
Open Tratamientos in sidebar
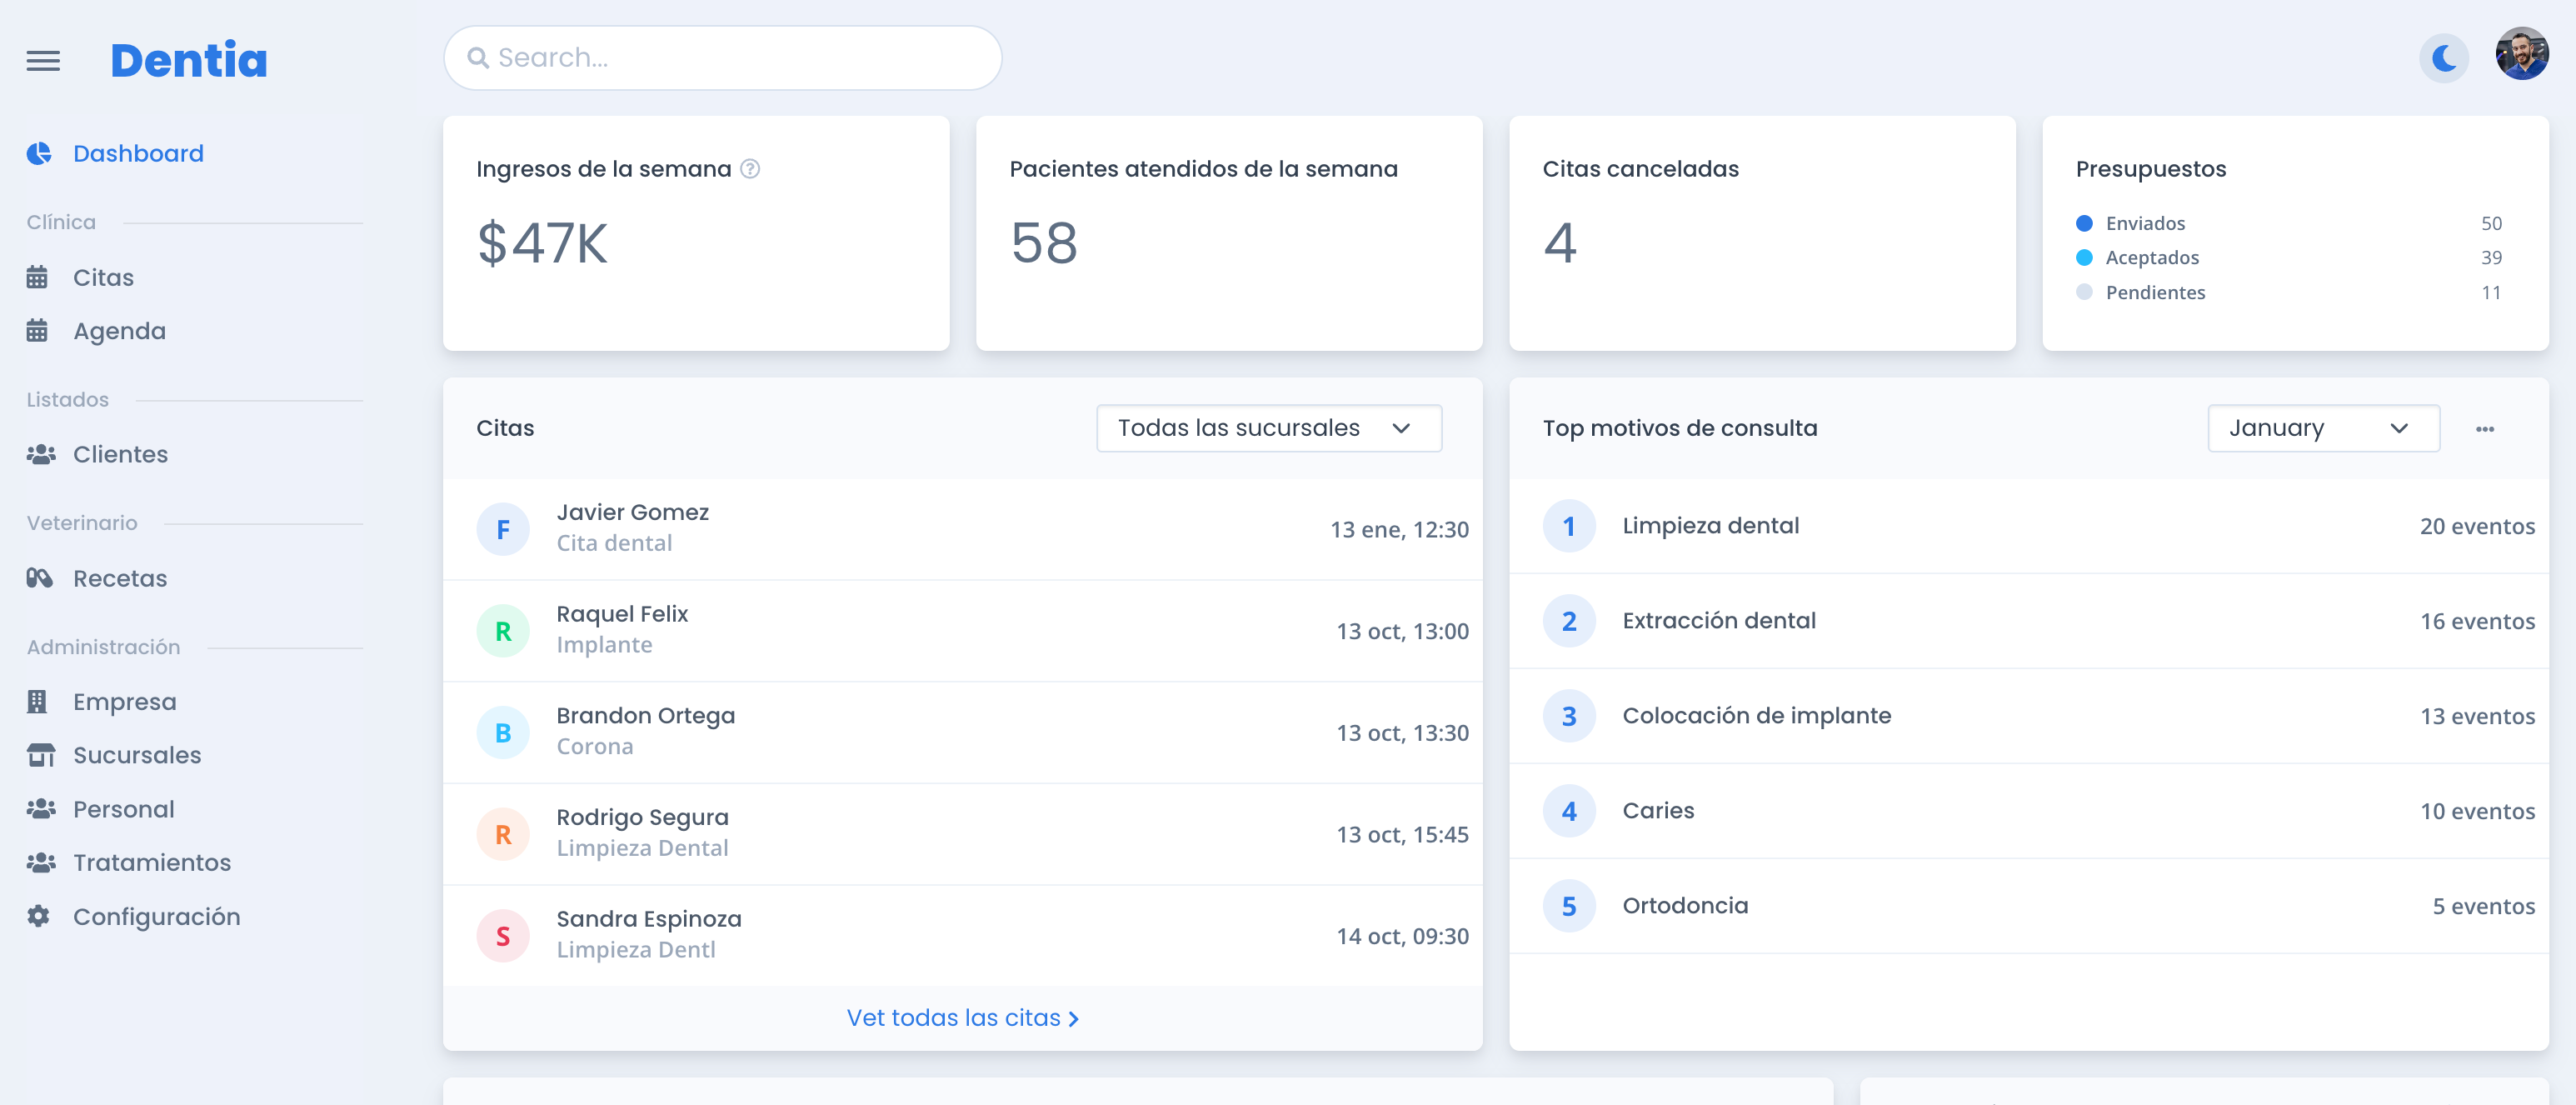pos(151,862)
